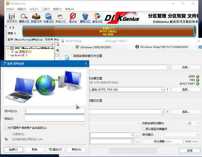Viewport: 202px width, 157px height.
Task: Click the Cancel button in broadband dialog
Action: pyautogui.click(x=34, y=149)
